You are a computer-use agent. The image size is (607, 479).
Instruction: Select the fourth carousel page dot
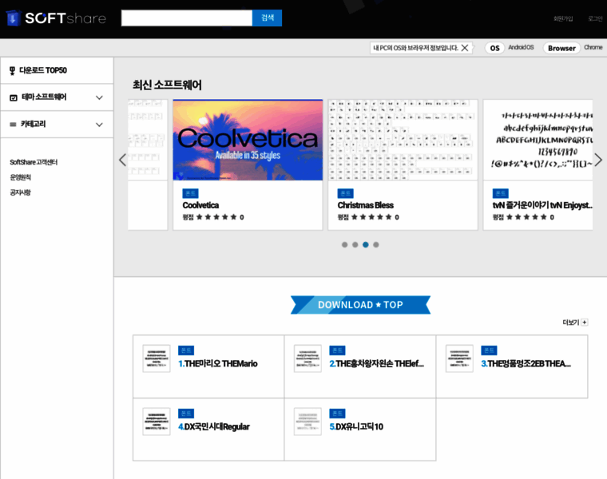(x=376, y=244)
